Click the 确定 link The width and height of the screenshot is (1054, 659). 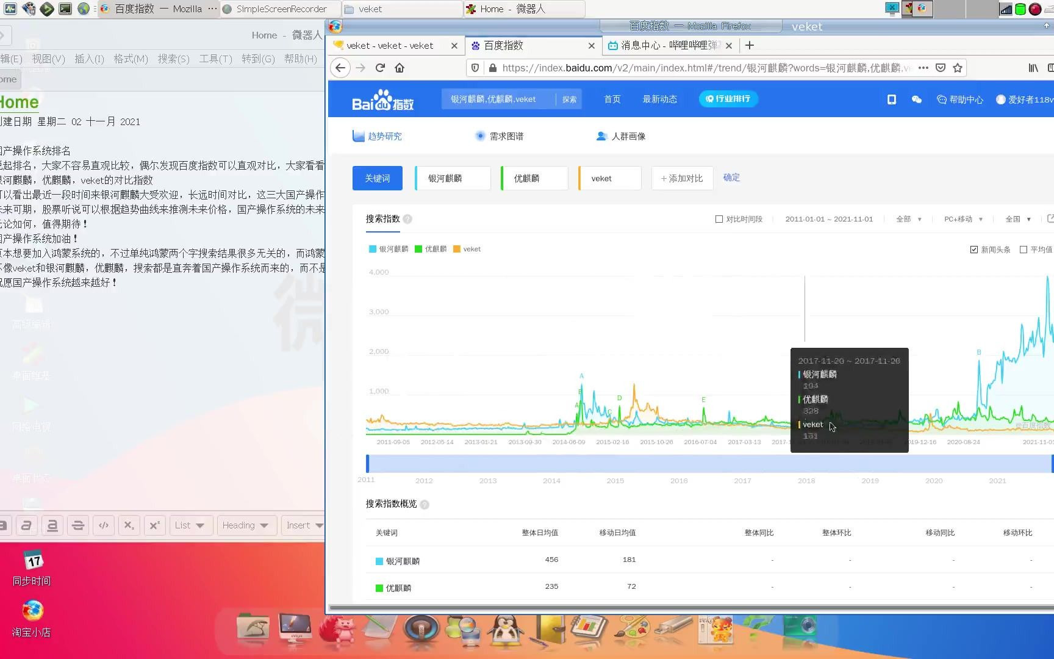point(731,178)
